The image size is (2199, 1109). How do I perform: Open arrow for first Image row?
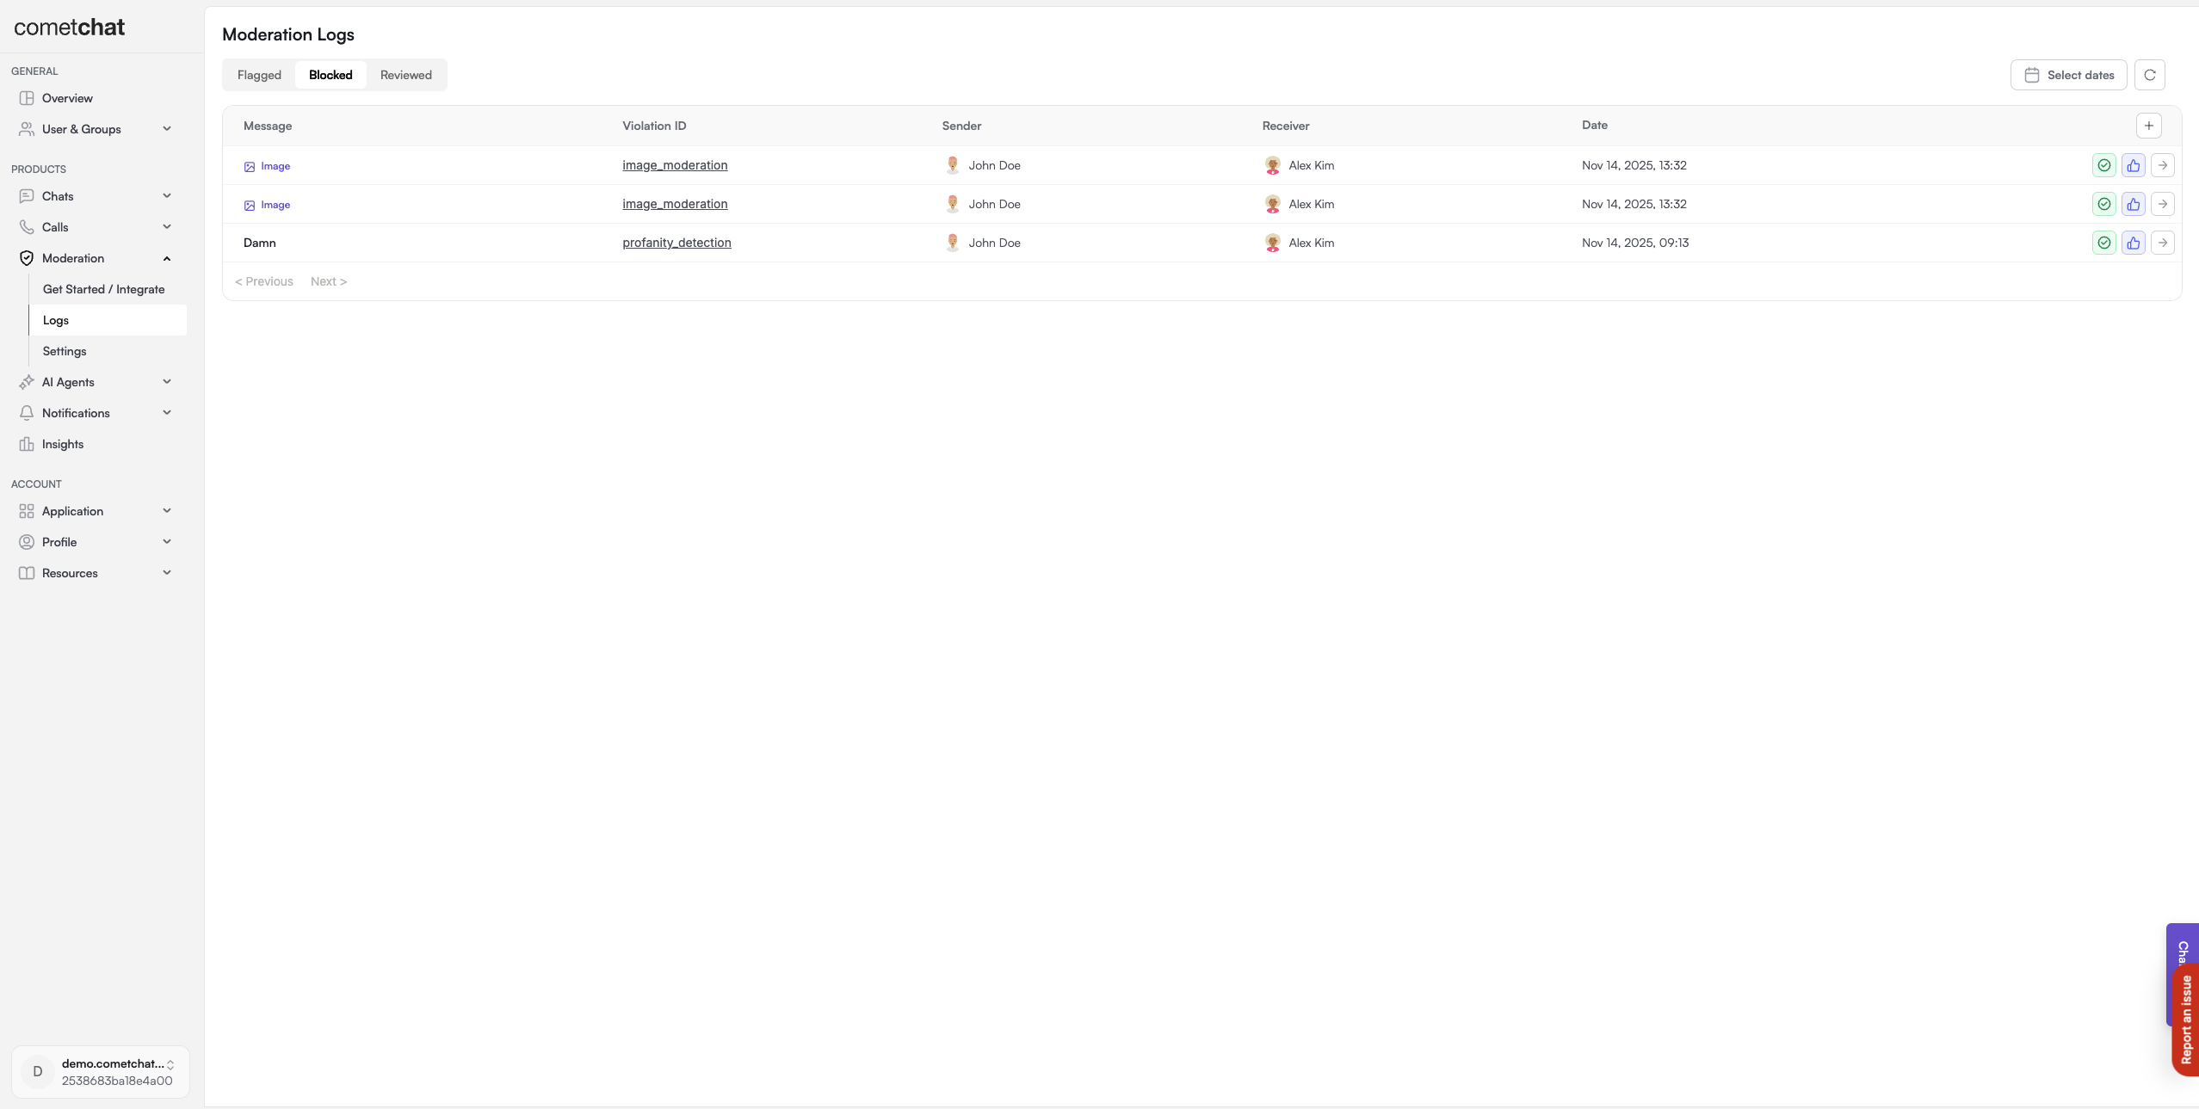[2162, 165]
